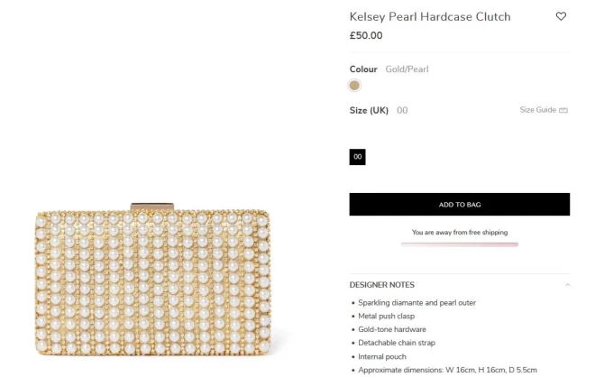Screen dimensions: 595x377
Task: Click the 'You are away from free shipping' message
Action: click(459, 233)
